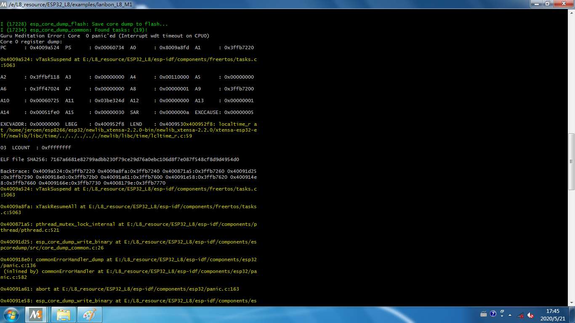Click the dual-display tray icon
The height and width of the screenshot is (323, 575).
(502, 312)
